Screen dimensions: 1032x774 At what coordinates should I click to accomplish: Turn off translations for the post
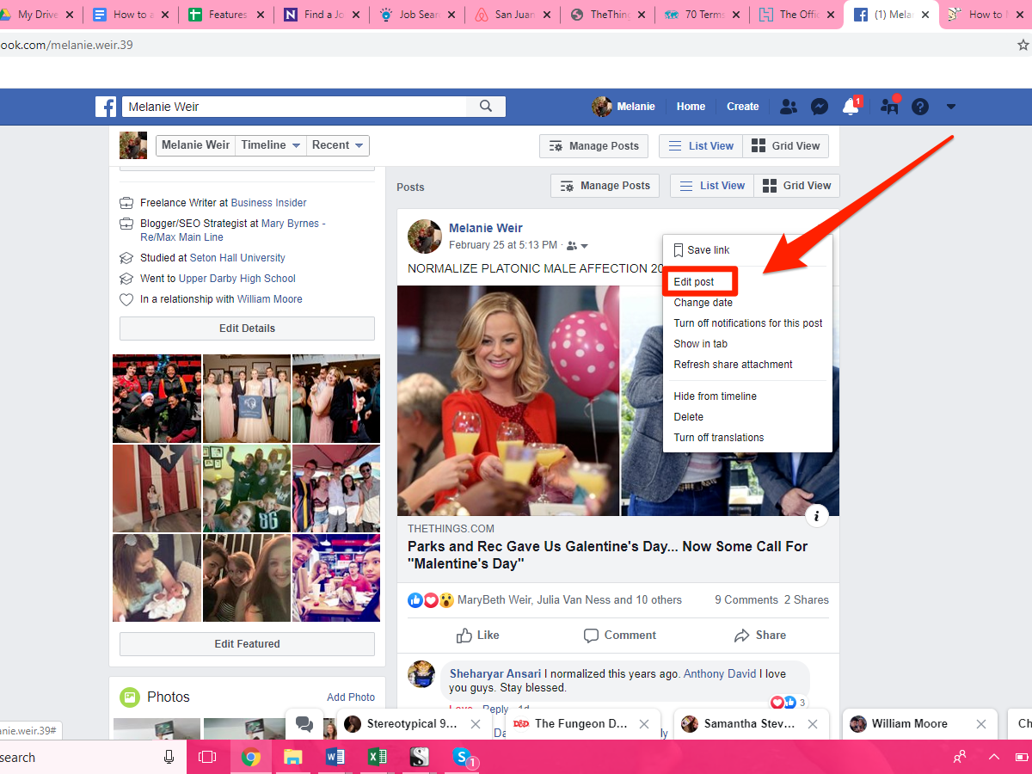pyautogui.click(x=718, y=438)
